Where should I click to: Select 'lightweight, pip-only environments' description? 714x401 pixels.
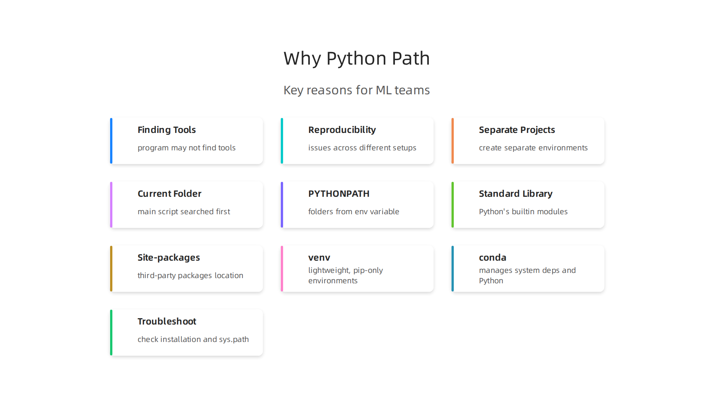coord(345,276)
